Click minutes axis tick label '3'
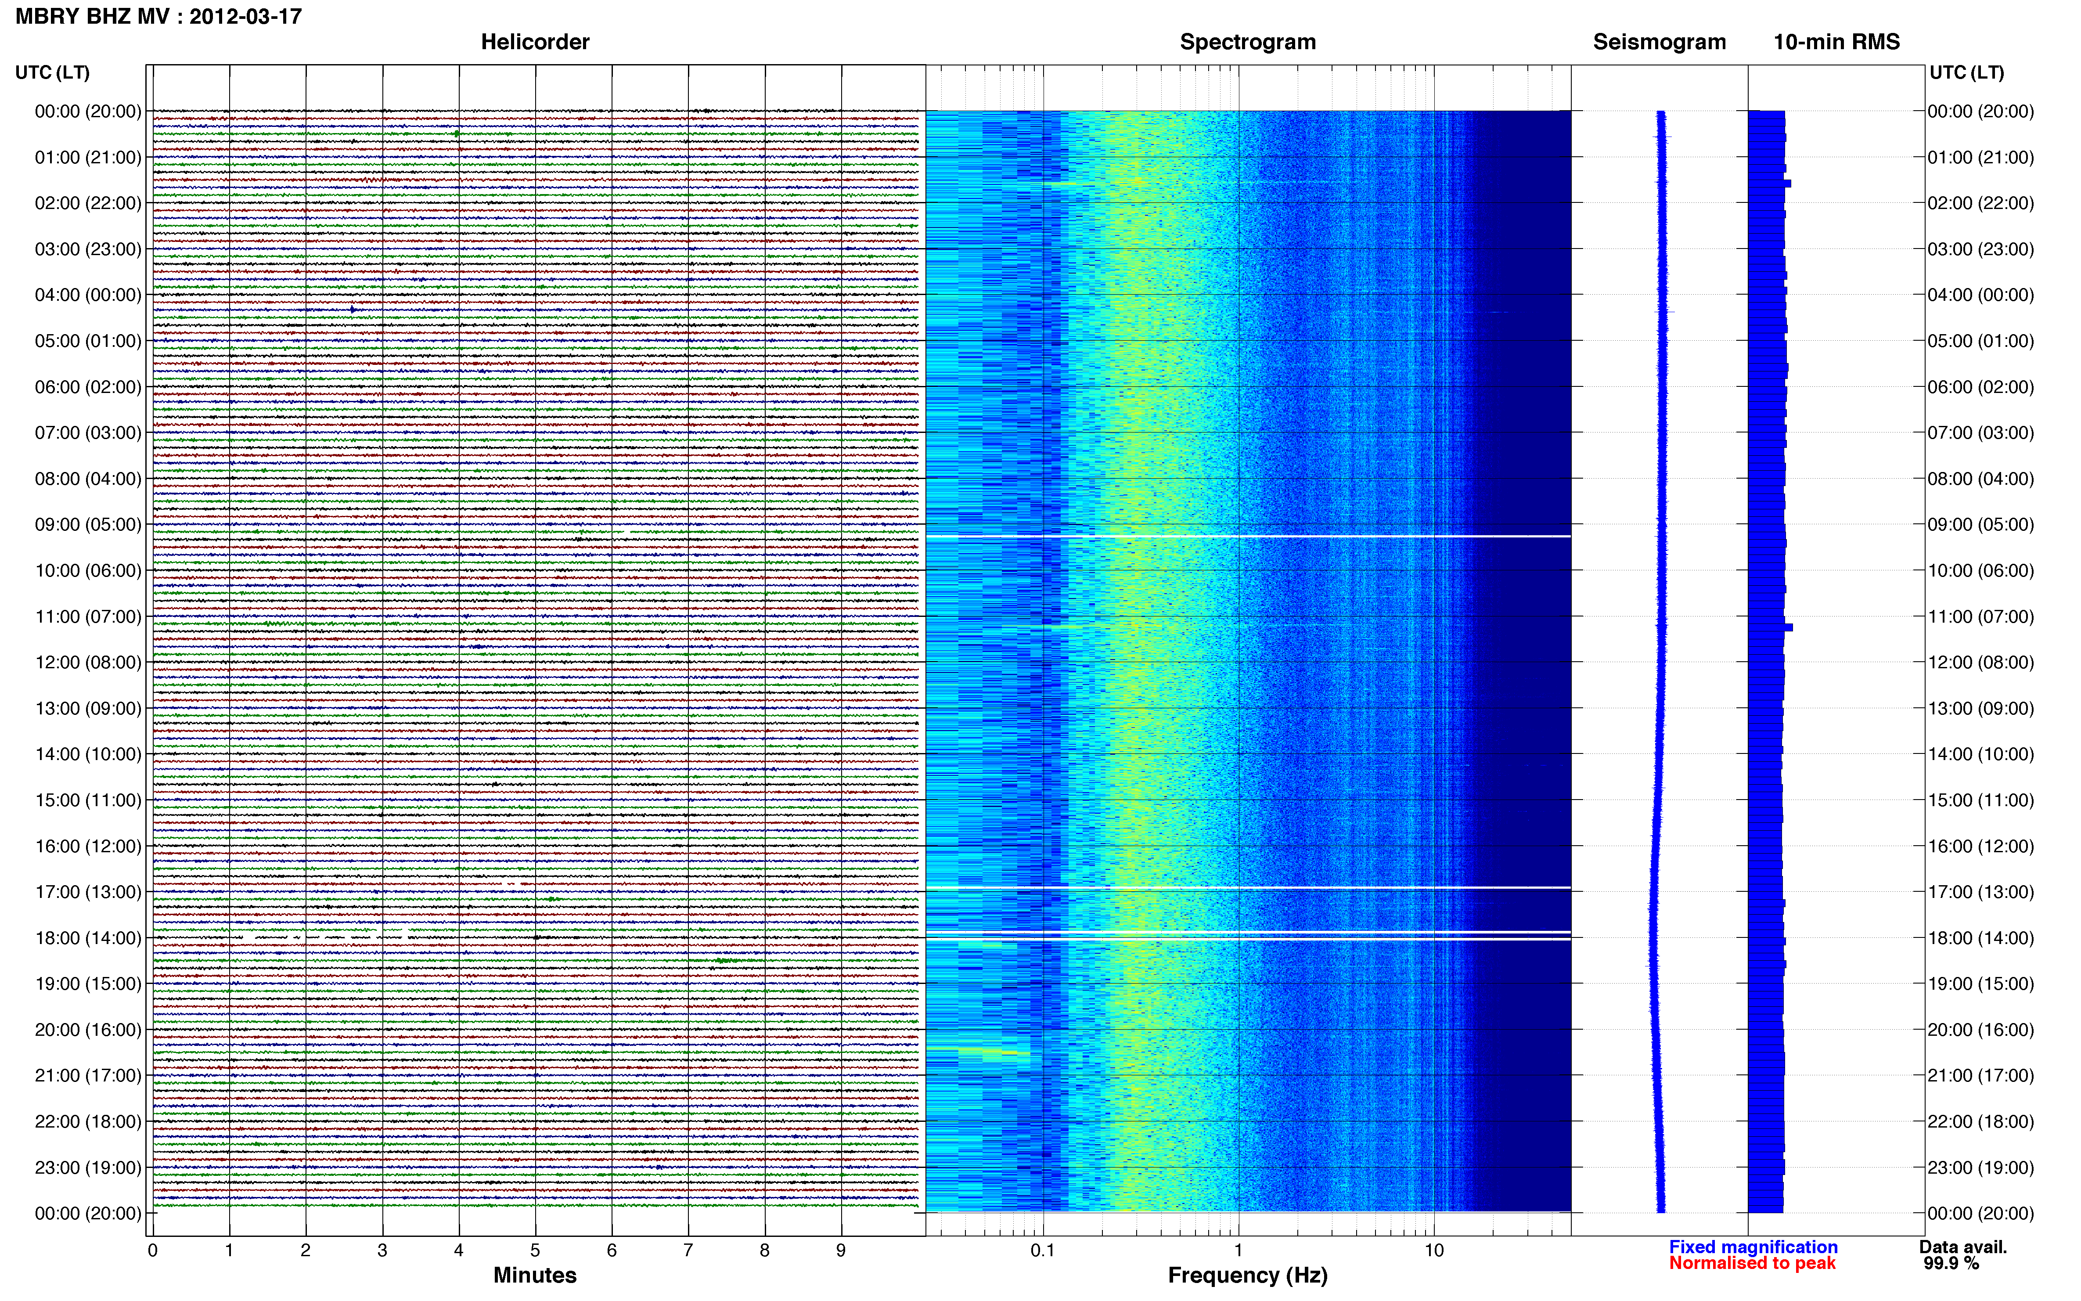The width and height of the screenshot is (2081, 1301). pos(382,1251)
